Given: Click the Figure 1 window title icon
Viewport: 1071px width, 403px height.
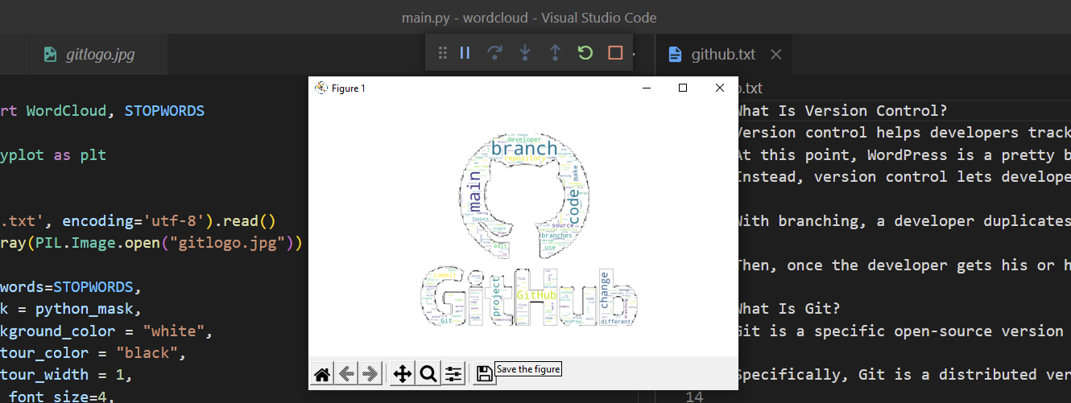Looking at the screenshot, I should 321,88.
